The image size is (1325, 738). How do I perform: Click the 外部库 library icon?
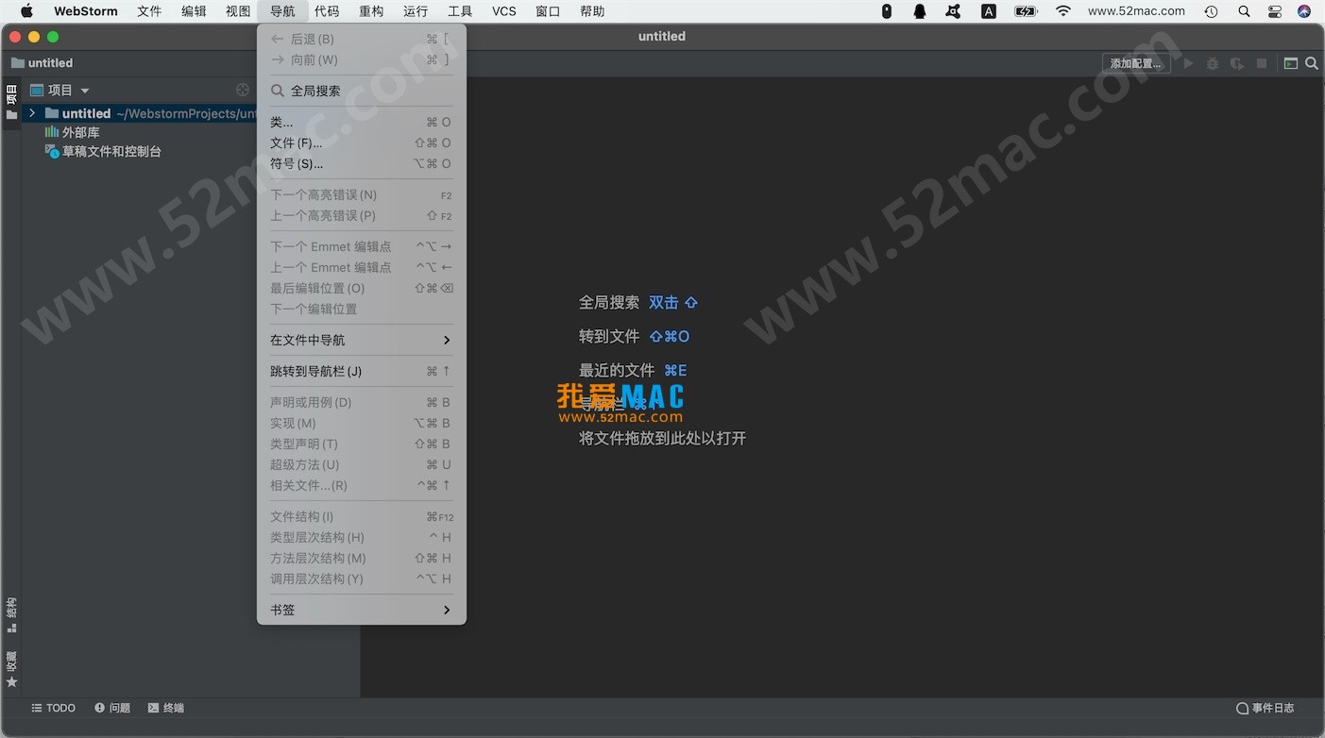tap(52, 132)
